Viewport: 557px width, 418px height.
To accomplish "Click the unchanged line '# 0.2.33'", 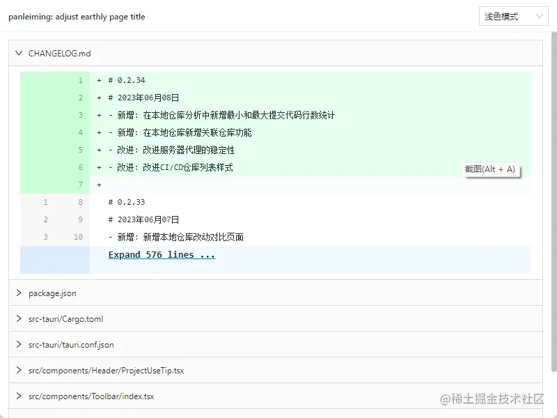I will (x=276, y=202).
